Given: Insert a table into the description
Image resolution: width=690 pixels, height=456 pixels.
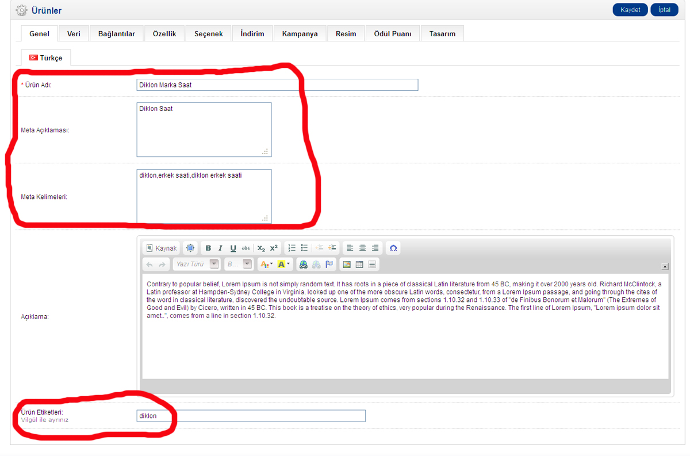Looking at the screenshot, I should (x=359, y=265).
